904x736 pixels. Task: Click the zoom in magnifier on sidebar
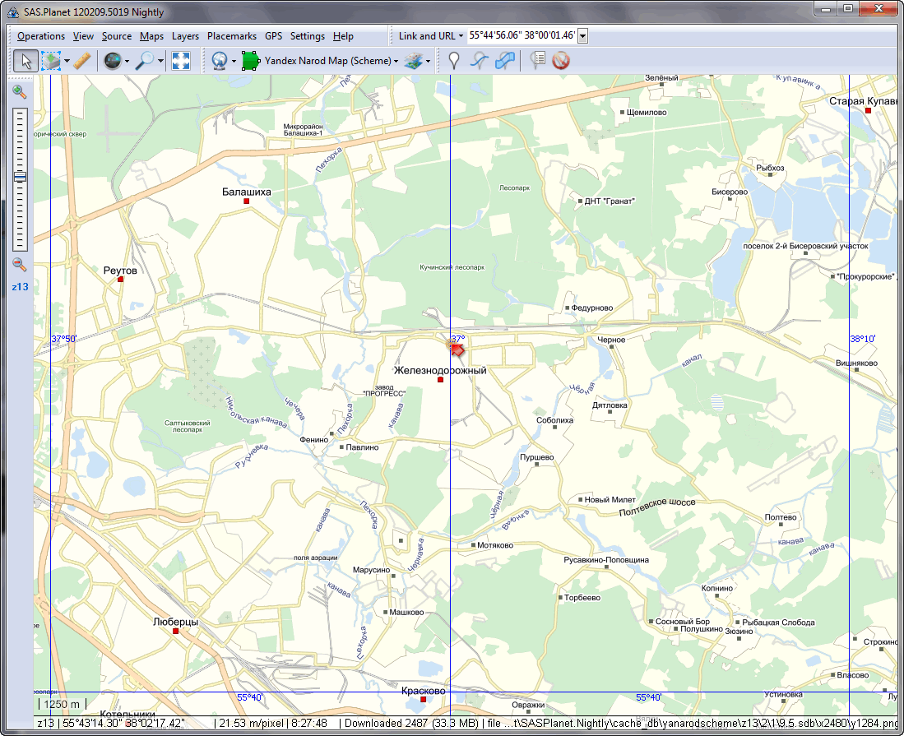20,92
